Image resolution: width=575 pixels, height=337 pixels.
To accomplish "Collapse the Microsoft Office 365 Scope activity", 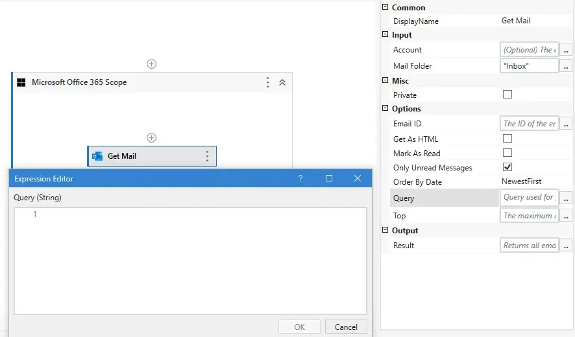I will [x=282, y=82].
